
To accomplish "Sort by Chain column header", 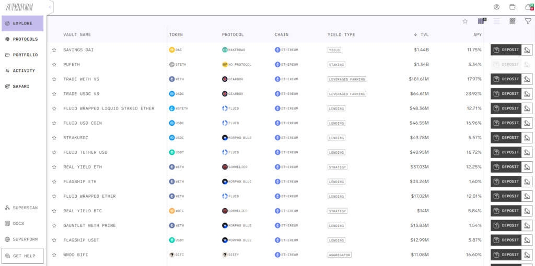I will click(x=282, y=35).
